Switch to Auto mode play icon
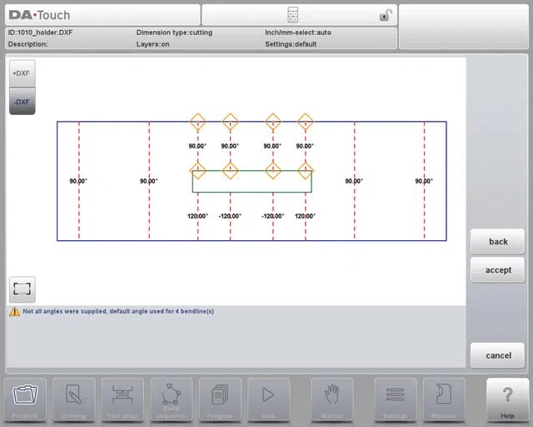Image resolution: width=533 pixels, height=427 pixels. click(x=268, y=400)
